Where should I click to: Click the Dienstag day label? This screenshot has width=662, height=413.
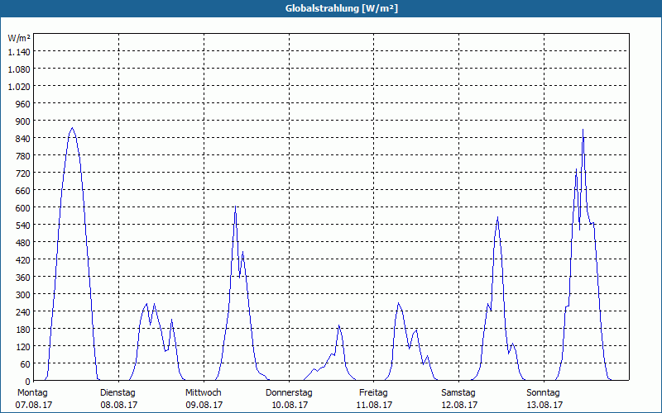tap(118, 393)
